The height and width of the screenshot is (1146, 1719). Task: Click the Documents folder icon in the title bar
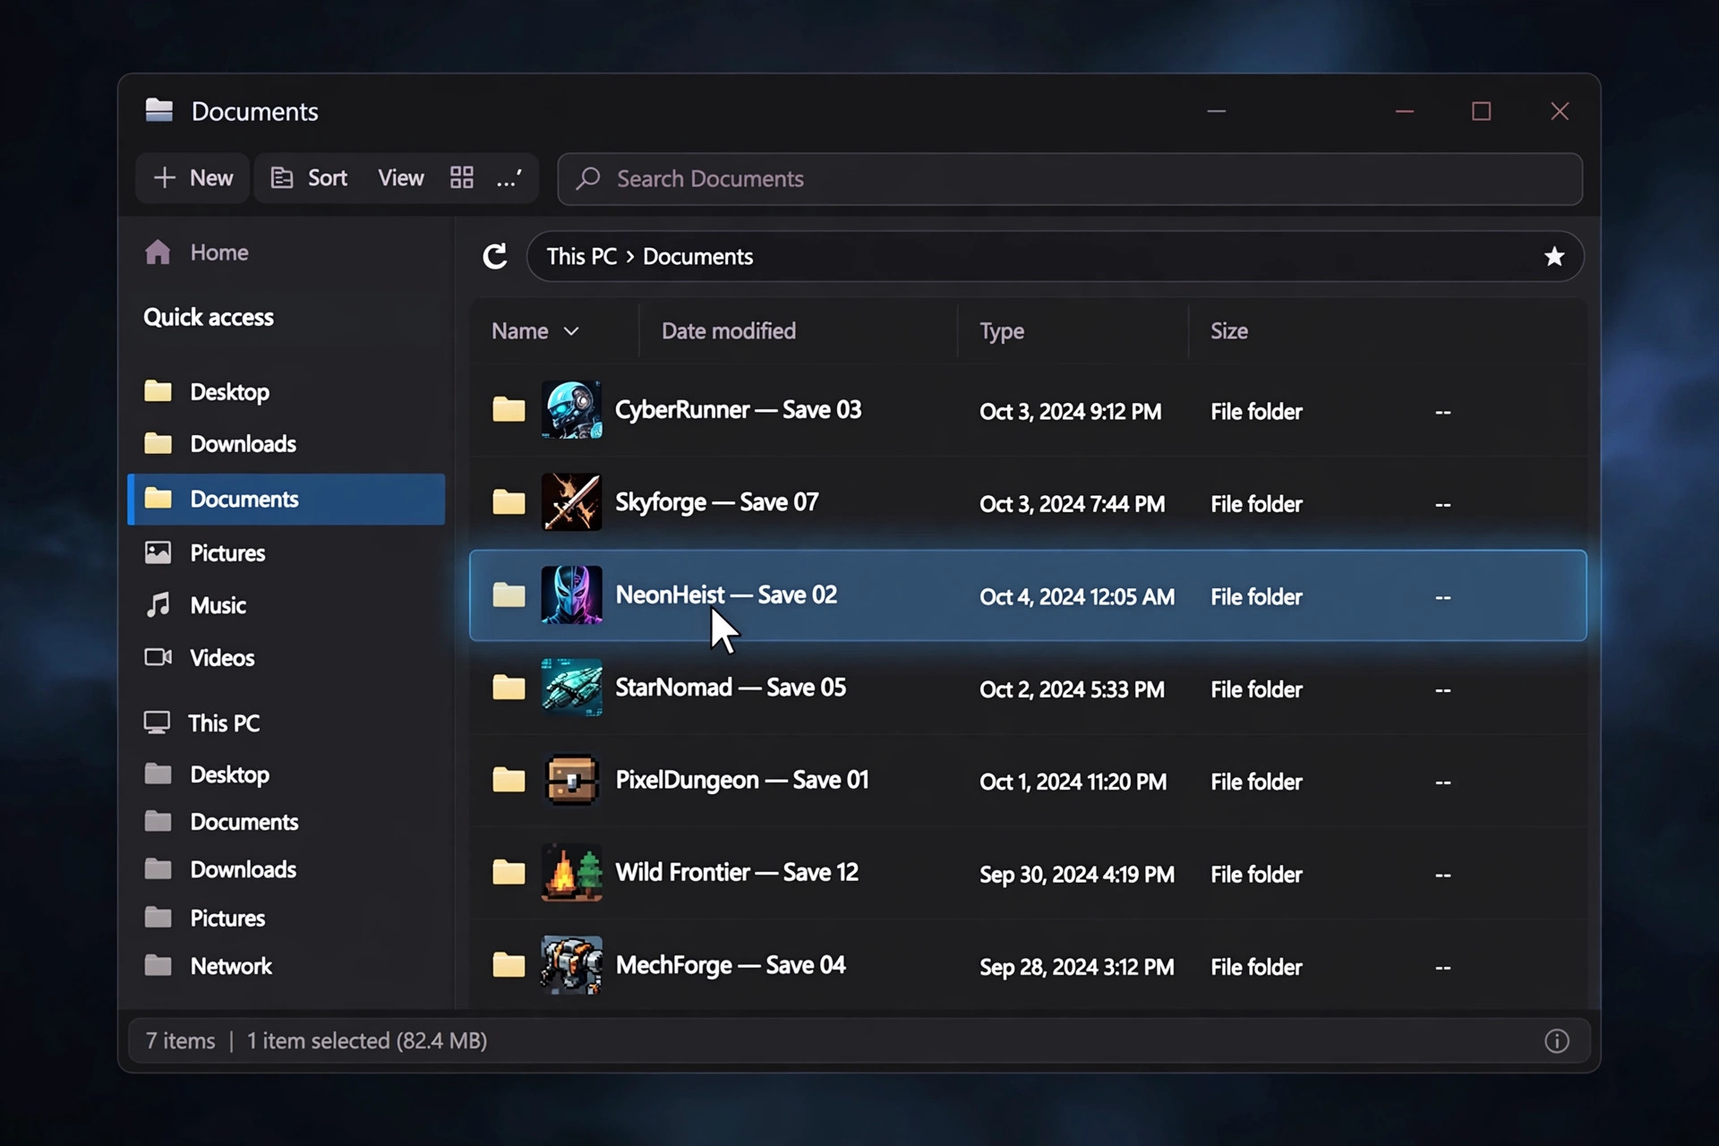point(159,110)
